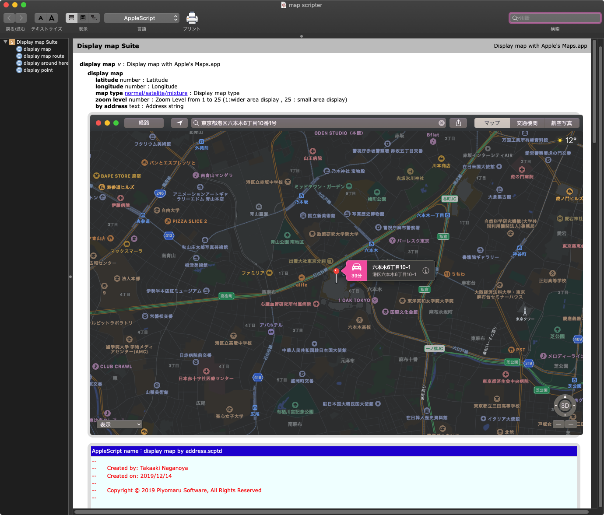Select the 航空写真 map tab
The image size is (604, 515).
[562, 123]
